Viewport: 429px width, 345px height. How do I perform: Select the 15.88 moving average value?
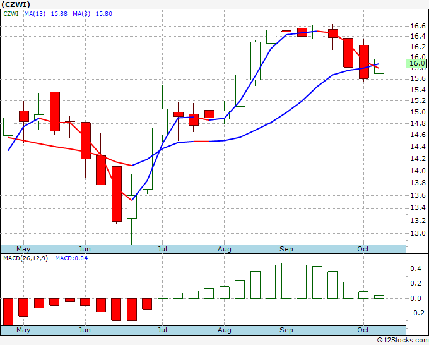coord(59,14)
